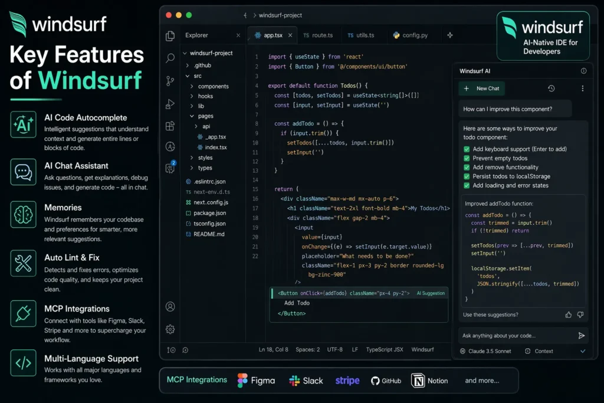Open Claude 3.5 Sonnet model selector

[x=485, y=352]
